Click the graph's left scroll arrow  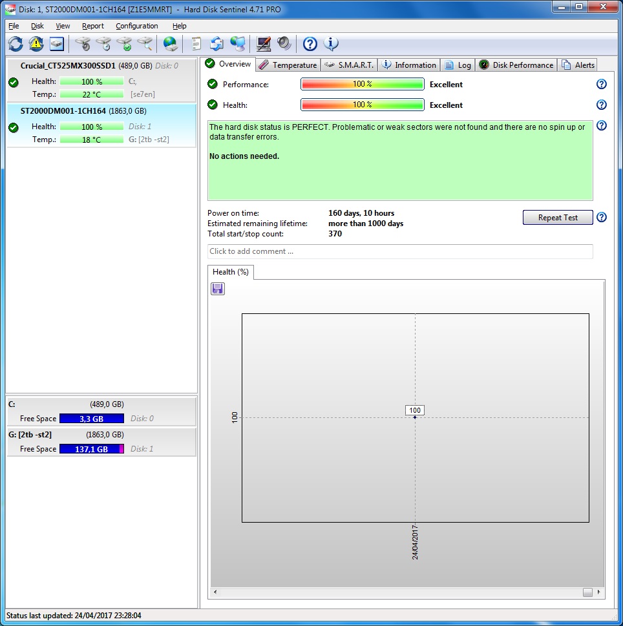coord(215,592)
